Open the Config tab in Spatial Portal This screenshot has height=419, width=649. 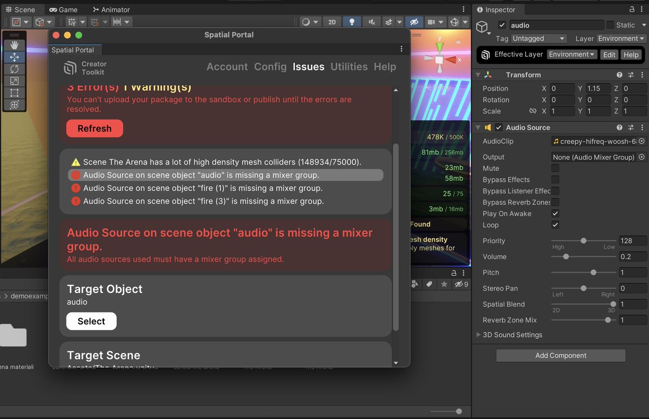270,66
